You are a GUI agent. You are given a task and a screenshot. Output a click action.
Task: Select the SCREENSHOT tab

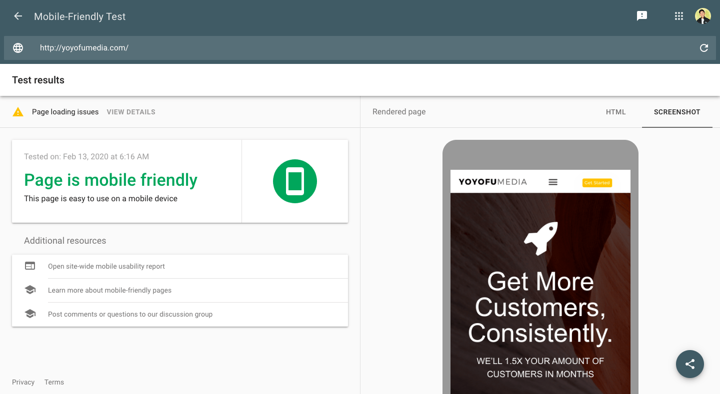click(676, 112)
